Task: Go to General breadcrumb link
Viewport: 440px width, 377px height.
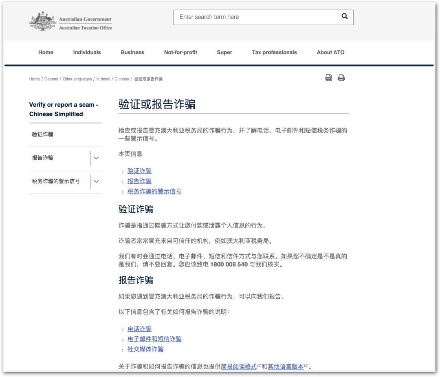Action: coord(51,79)
